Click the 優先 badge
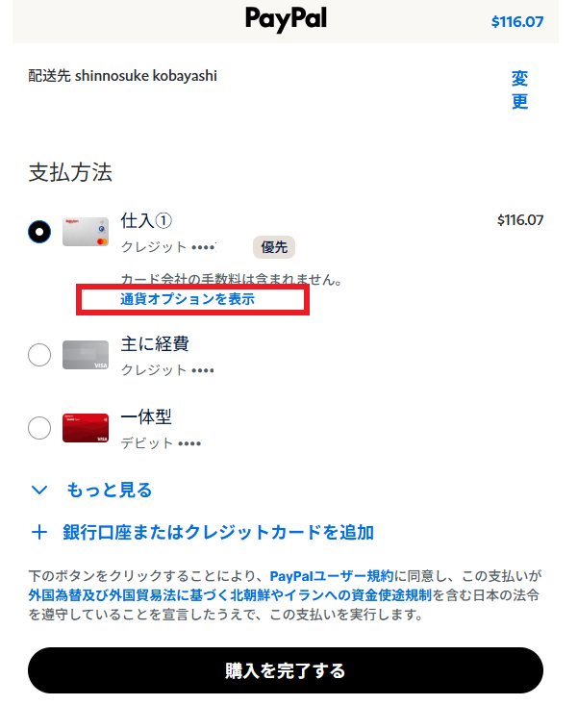 point(274,247)
